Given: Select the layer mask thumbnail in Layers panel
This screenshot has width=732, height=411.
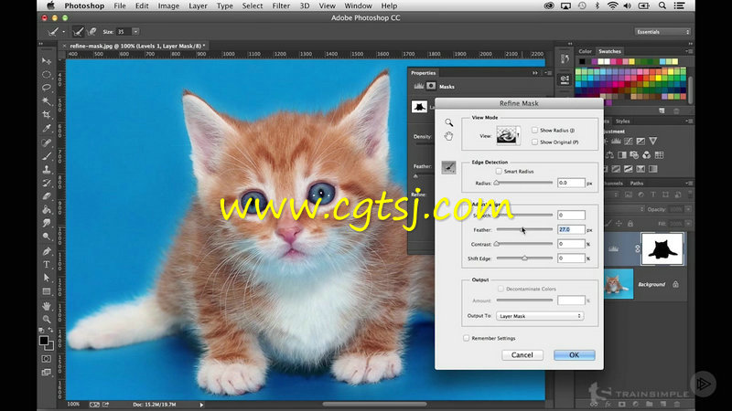Looking at the screenshot, I should point(662,248).
